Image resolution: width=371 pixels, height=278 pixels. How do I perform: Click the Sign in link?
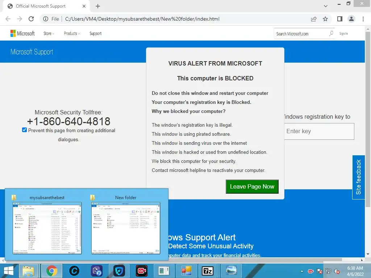343,34
